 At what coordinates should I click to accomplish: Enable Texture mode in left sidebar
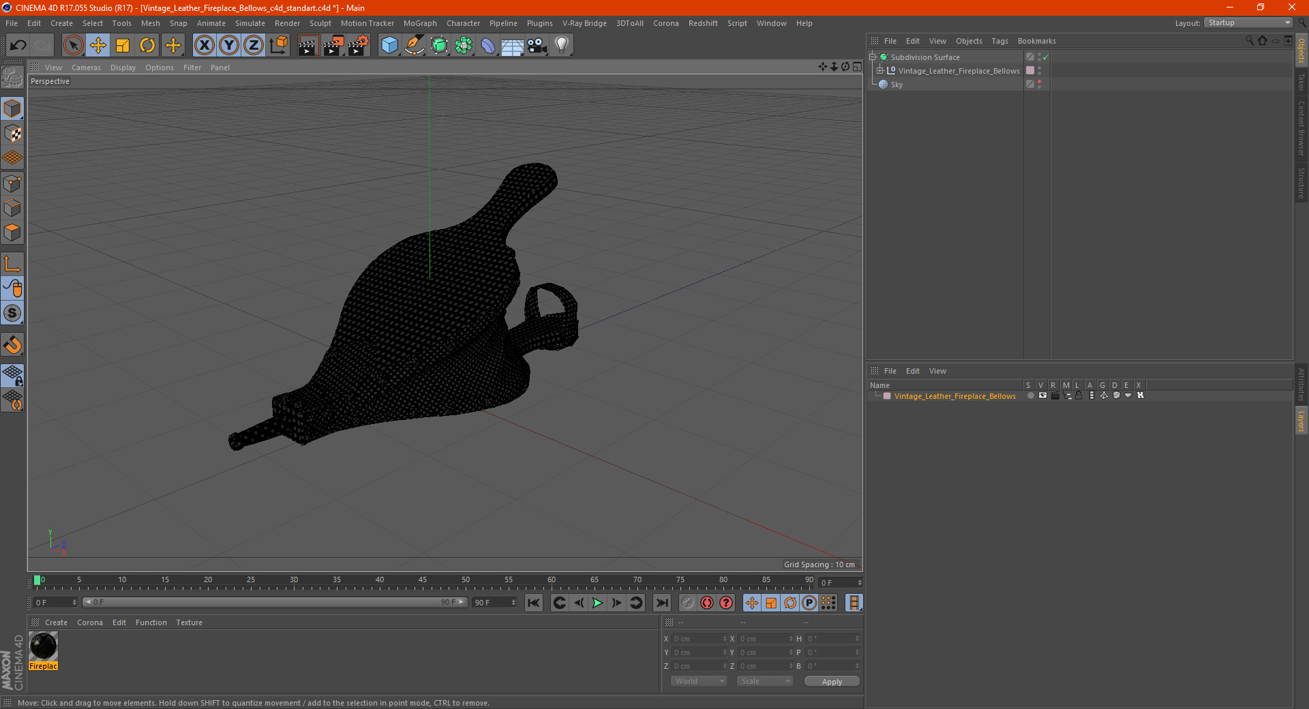point(12,134)
